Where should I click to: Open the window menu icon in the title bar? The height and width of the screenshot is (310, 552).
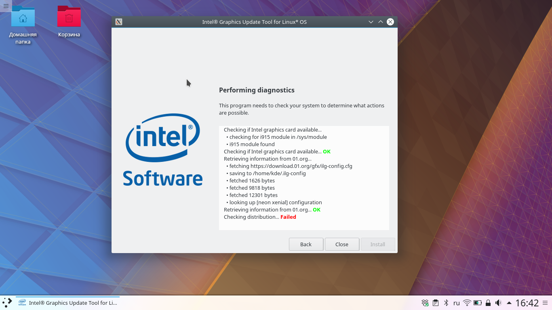click(119, 22)
